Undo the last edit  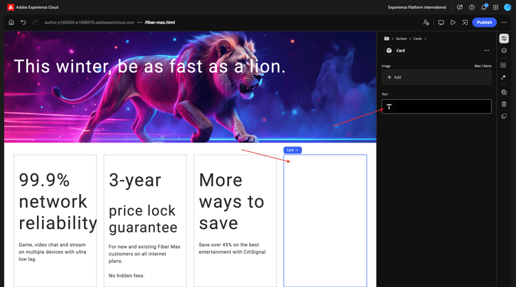click(23, 23)
